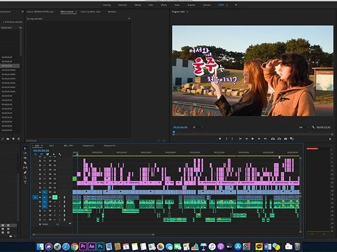Toggle snap magnet in the timeline
The height and width of the screenshot is (252, 337).
click(41, 154)
